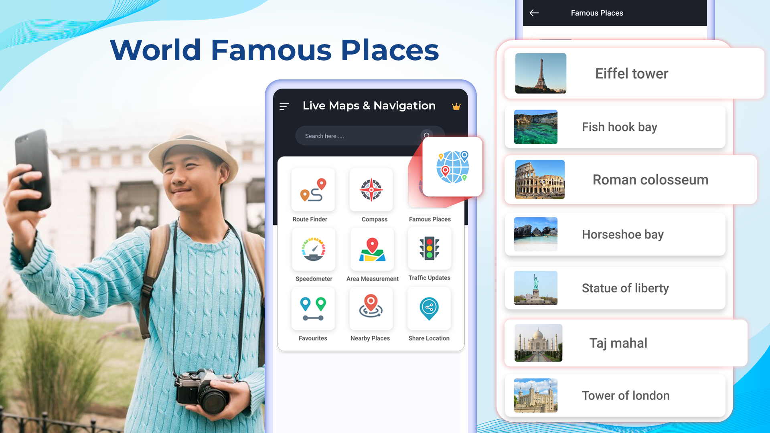This screenshot has height=433, width=770.
Task: Click the 'Roman colosseum' text
Action: (650, 180)
